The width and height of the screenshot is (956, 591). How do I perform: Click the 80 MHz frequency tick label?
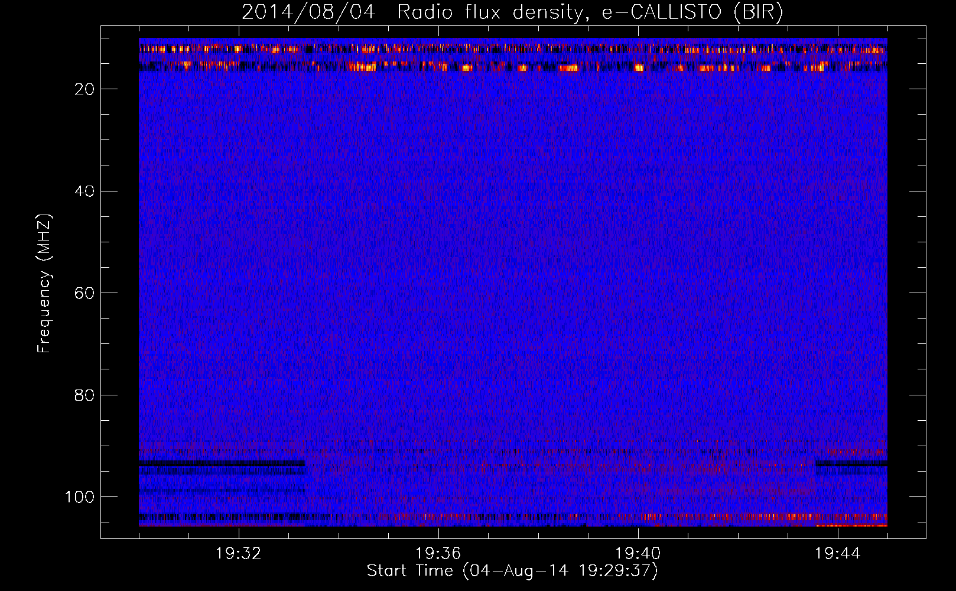(84, 395)
